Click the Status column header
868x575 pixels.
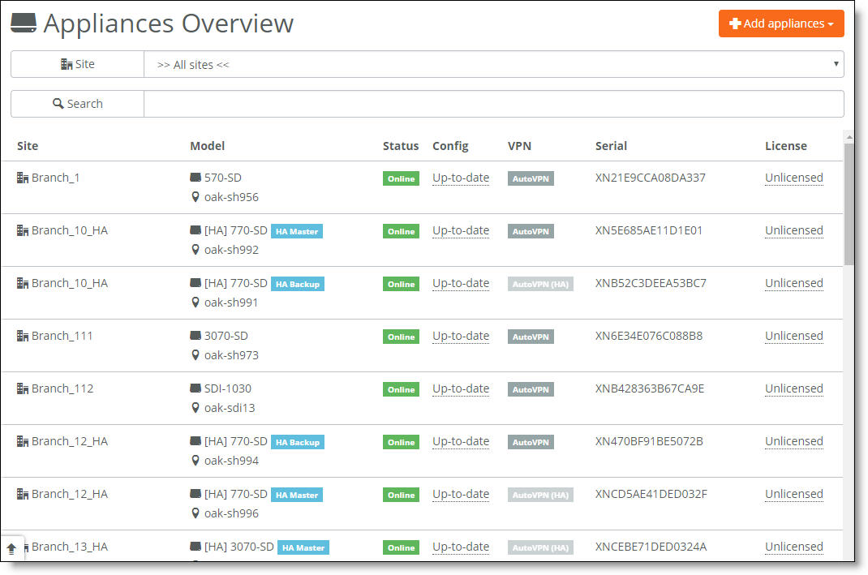401,146
